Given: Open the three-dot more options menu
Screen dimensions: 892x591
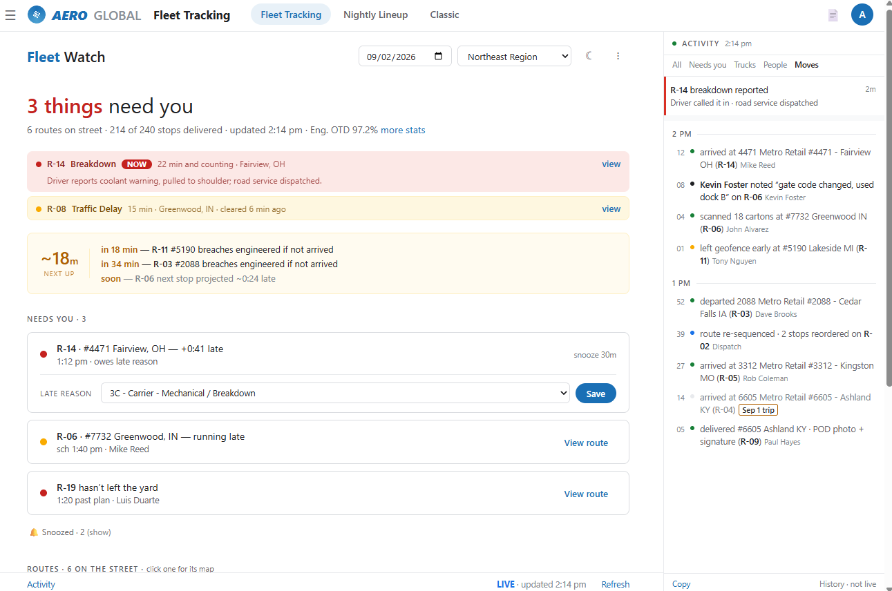Looking at the screenshot, I should pos(618,56).
